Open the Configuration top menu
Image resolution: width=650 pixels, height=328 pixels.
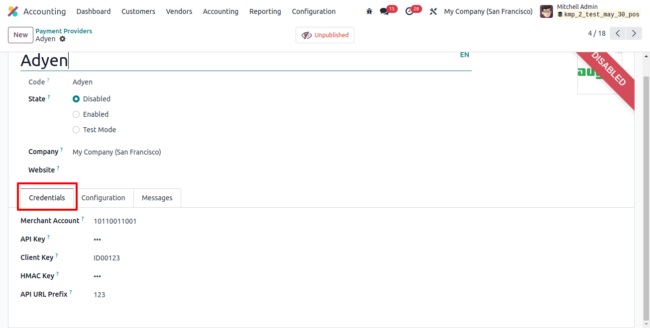pos(314,11)
